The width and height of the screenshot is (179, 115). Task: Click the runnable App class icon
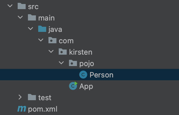point(73,86)
